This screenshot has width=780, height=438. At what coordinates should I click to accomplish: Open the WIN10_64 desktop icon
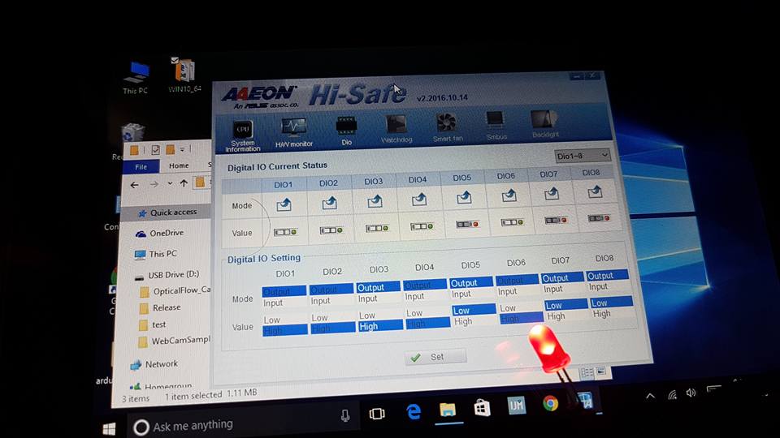click(x=184, y=75)
